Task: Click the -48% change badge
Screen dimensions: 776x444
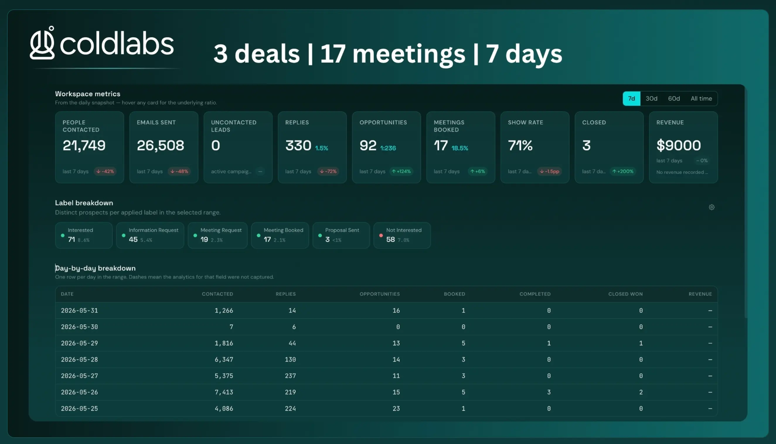Action: pyautogui.click(x=179, y=171)
